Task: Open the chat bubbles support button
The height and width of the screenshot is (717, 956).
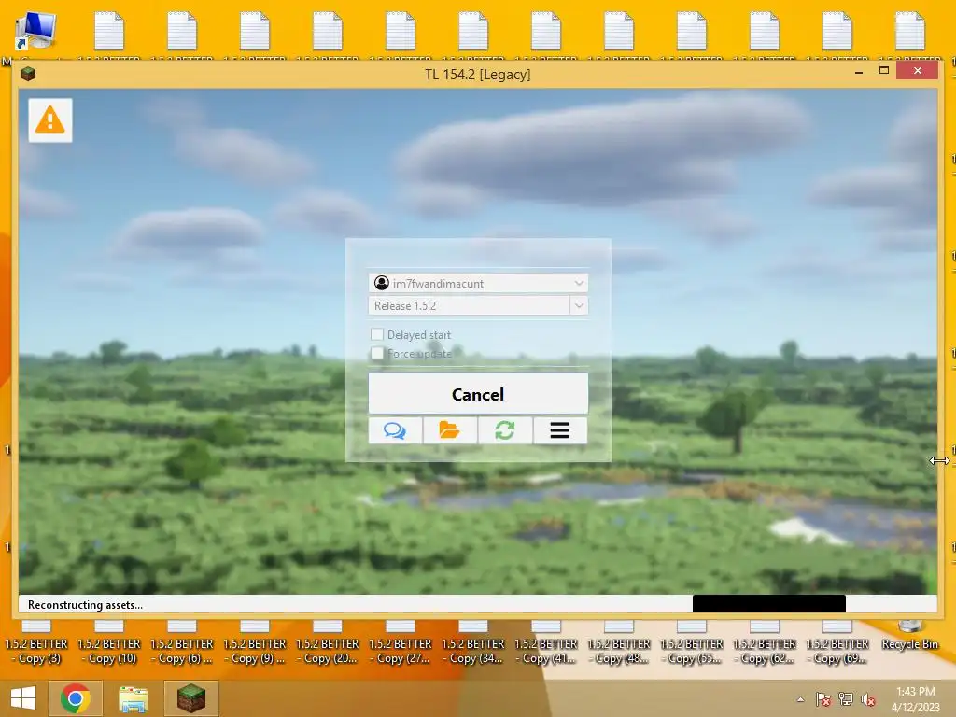Action: pos(395,430)
